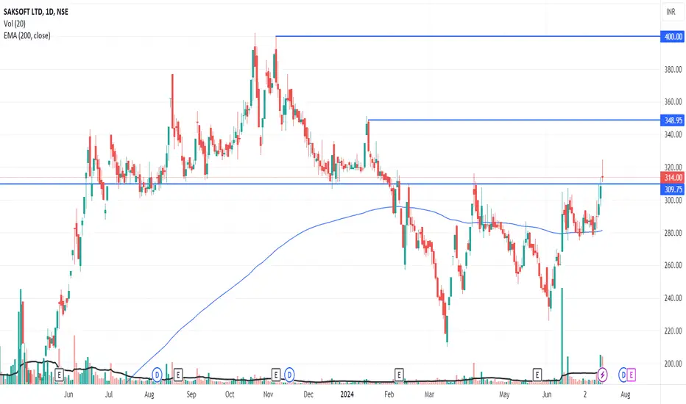Click the pink upcoming earnings E marker
This screenshot has height=404, width=686.
pos(631,375)
